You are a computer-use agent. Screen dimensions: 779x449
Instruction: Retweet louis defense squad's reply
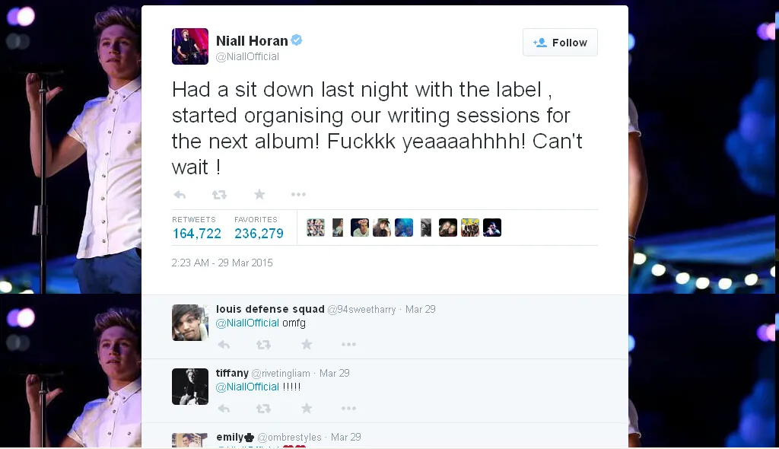tap(264, 344)
